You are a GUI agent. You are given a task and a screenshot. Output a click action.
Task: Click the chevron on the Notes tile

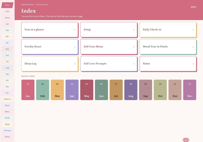click(x=193, y=64)
